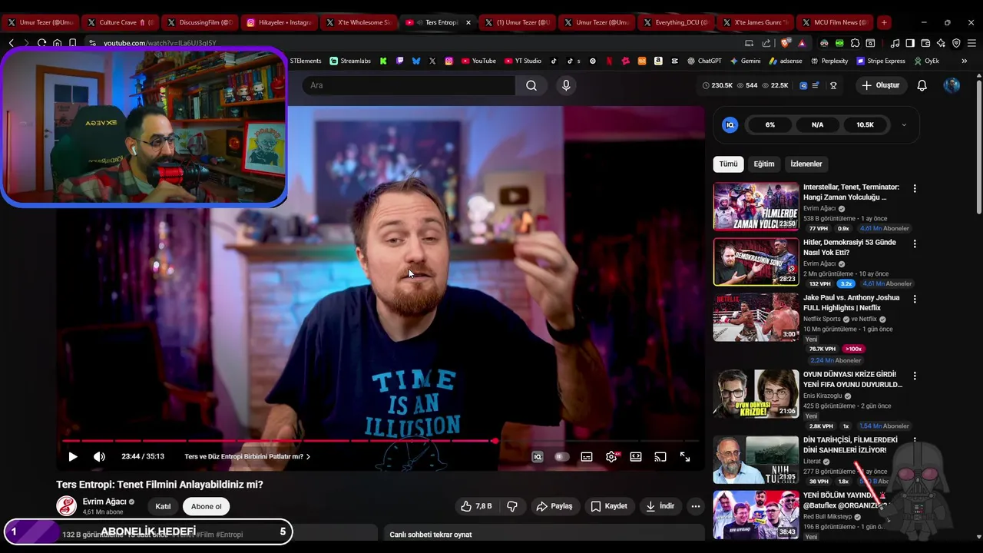This screenshot has height=553, width=983.
Task: Open the player settings gear
Action: pos(611,457)
